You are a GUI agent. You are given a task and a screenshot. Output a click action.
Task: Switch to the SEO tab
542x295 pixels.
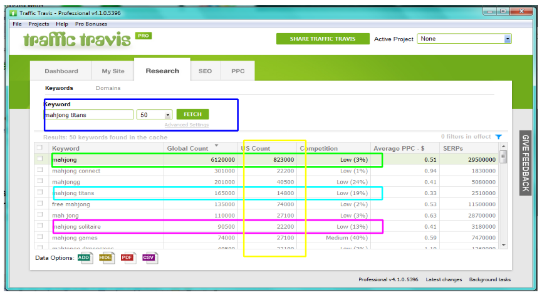point(206,71)
